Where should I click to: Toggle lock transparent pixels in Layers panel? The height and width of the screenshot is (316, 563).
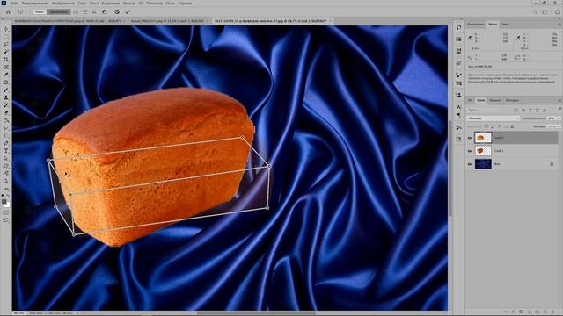486,126
